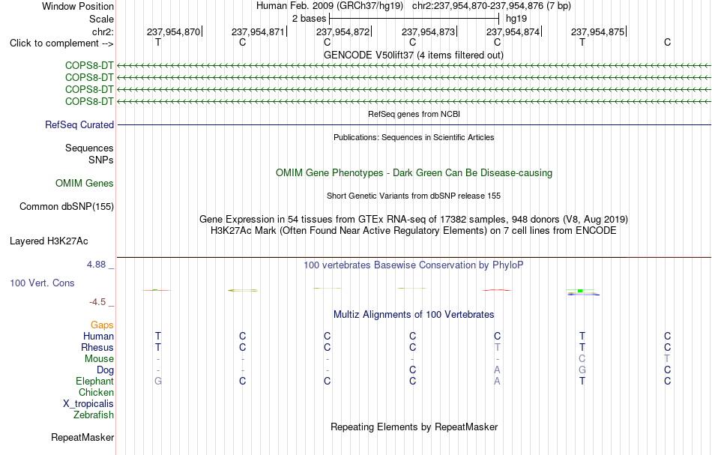712x455 pixels.
Task: Click the chr2: ruler label
Action: [103, 31]
